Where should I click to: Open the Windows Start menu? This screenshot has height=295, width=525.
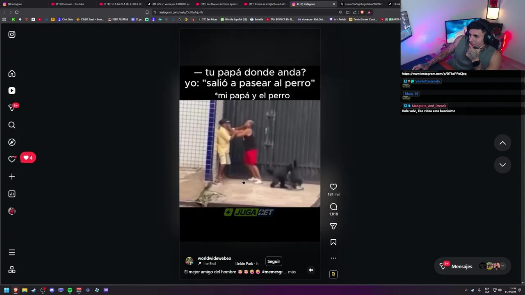[7, 290]
